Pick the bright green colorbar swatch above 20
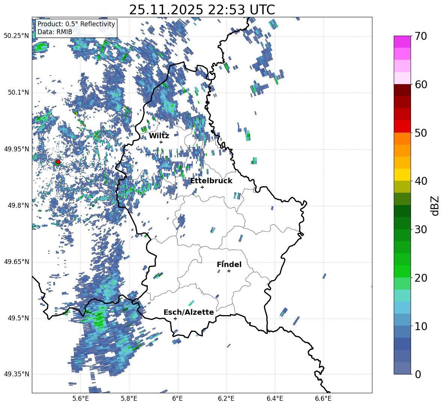This screenshot has height=406, width=444. (x=402, y=272)
